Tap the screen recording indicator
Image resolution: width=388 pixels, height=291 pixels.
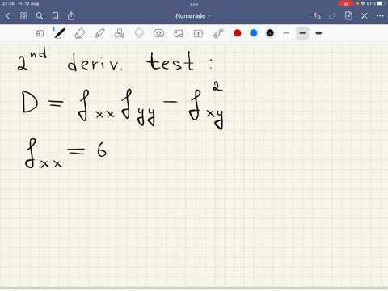tap(345, 3)
